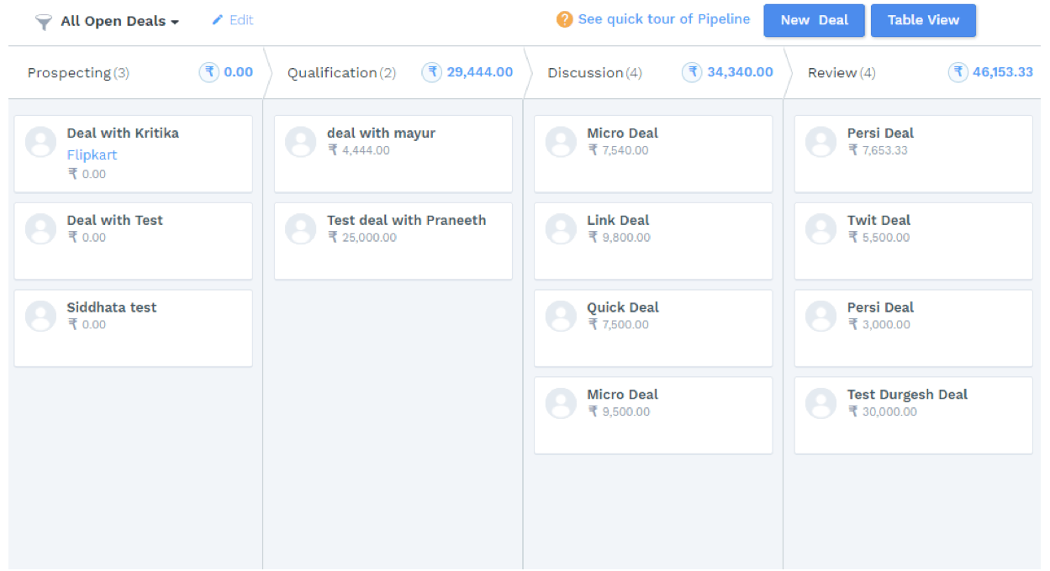Open the Quick Deal title
Image resolution: width=1050 pixels, height=571 pixels.
tap(623, 307)
